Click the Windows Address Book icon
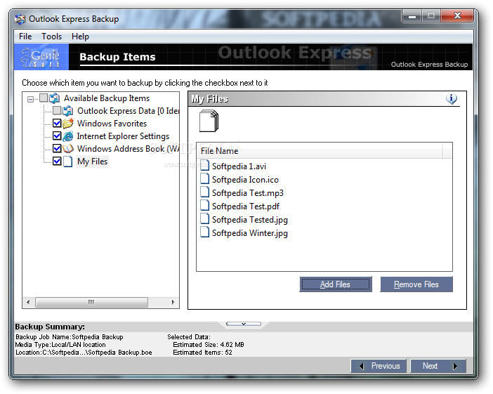This screenshot has width=493, height=394. 68,149
